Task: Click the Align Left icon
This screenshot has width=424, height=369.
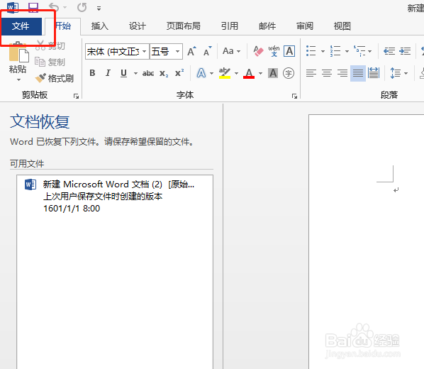Action: [x=311, y=73]
